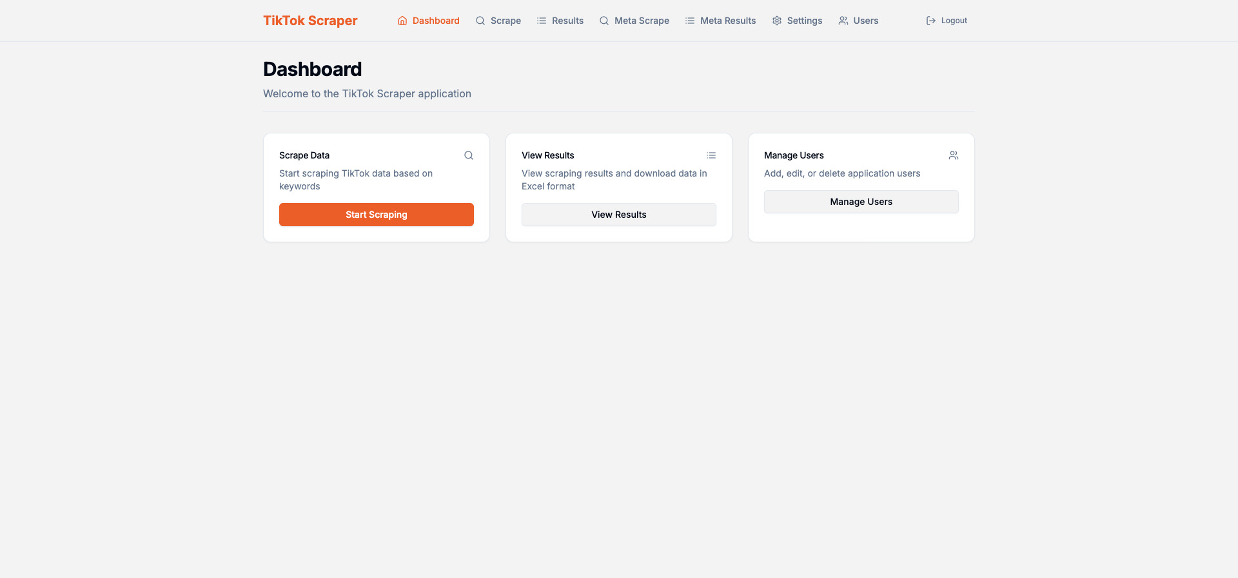Select the Scrape Data card title
1238x578 pixels.
tap(304, 155)
